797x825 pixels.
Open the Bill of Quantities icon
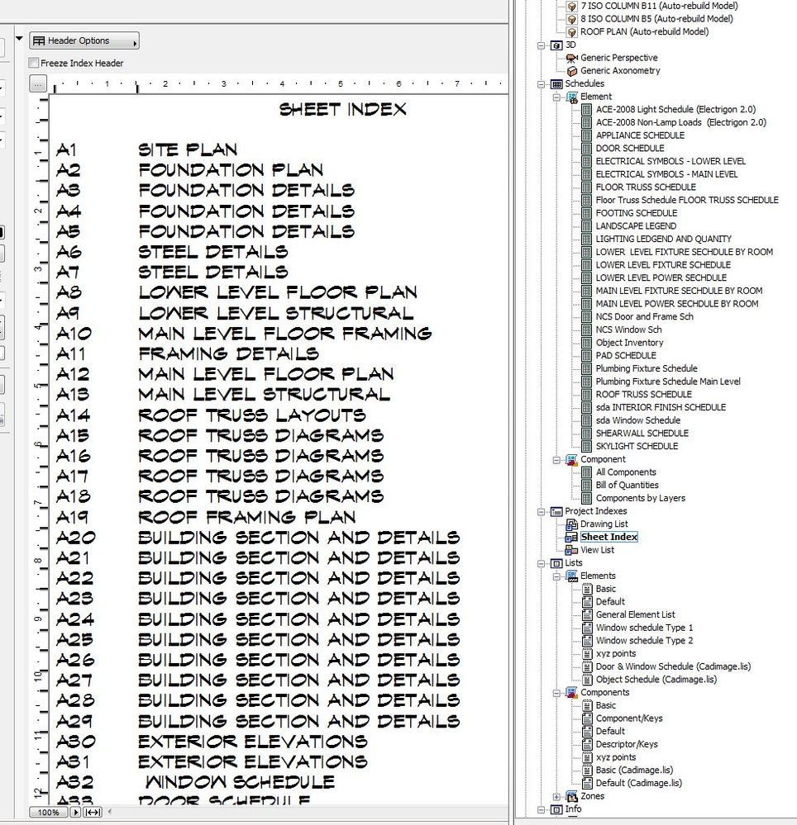pos(586,486)
